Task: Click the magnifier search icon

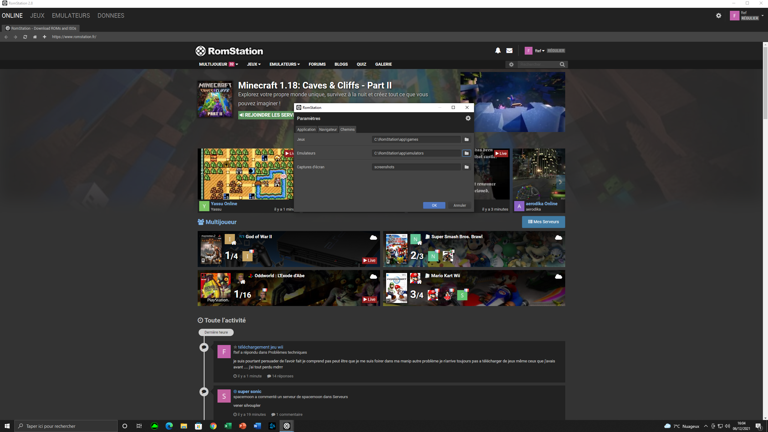Action: 562,64
